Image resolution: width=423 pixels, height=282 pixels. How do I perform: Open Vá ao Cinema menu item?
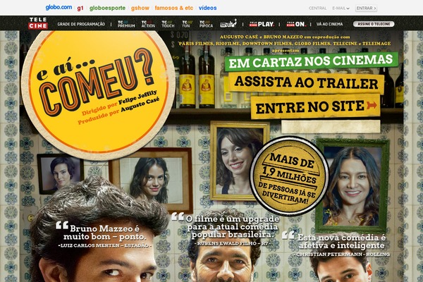pyautogui.click(x=329, y=24)
